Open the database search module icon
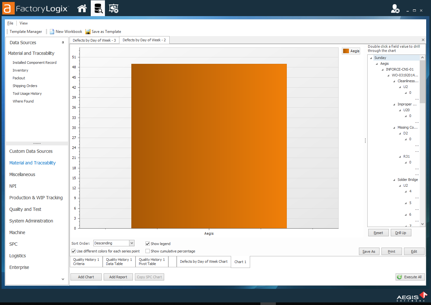 coord(98,8)
